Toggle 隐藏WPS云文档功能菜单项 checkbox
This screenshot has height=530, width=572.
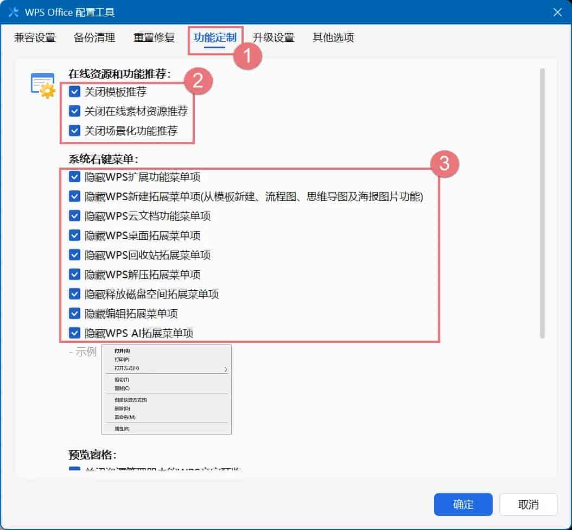pyautogui.click(x=74, y=216)
